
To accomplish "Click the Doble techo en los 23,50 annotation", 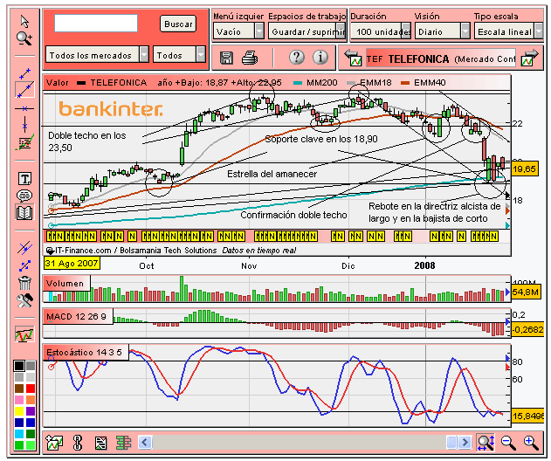I will 86,141.
